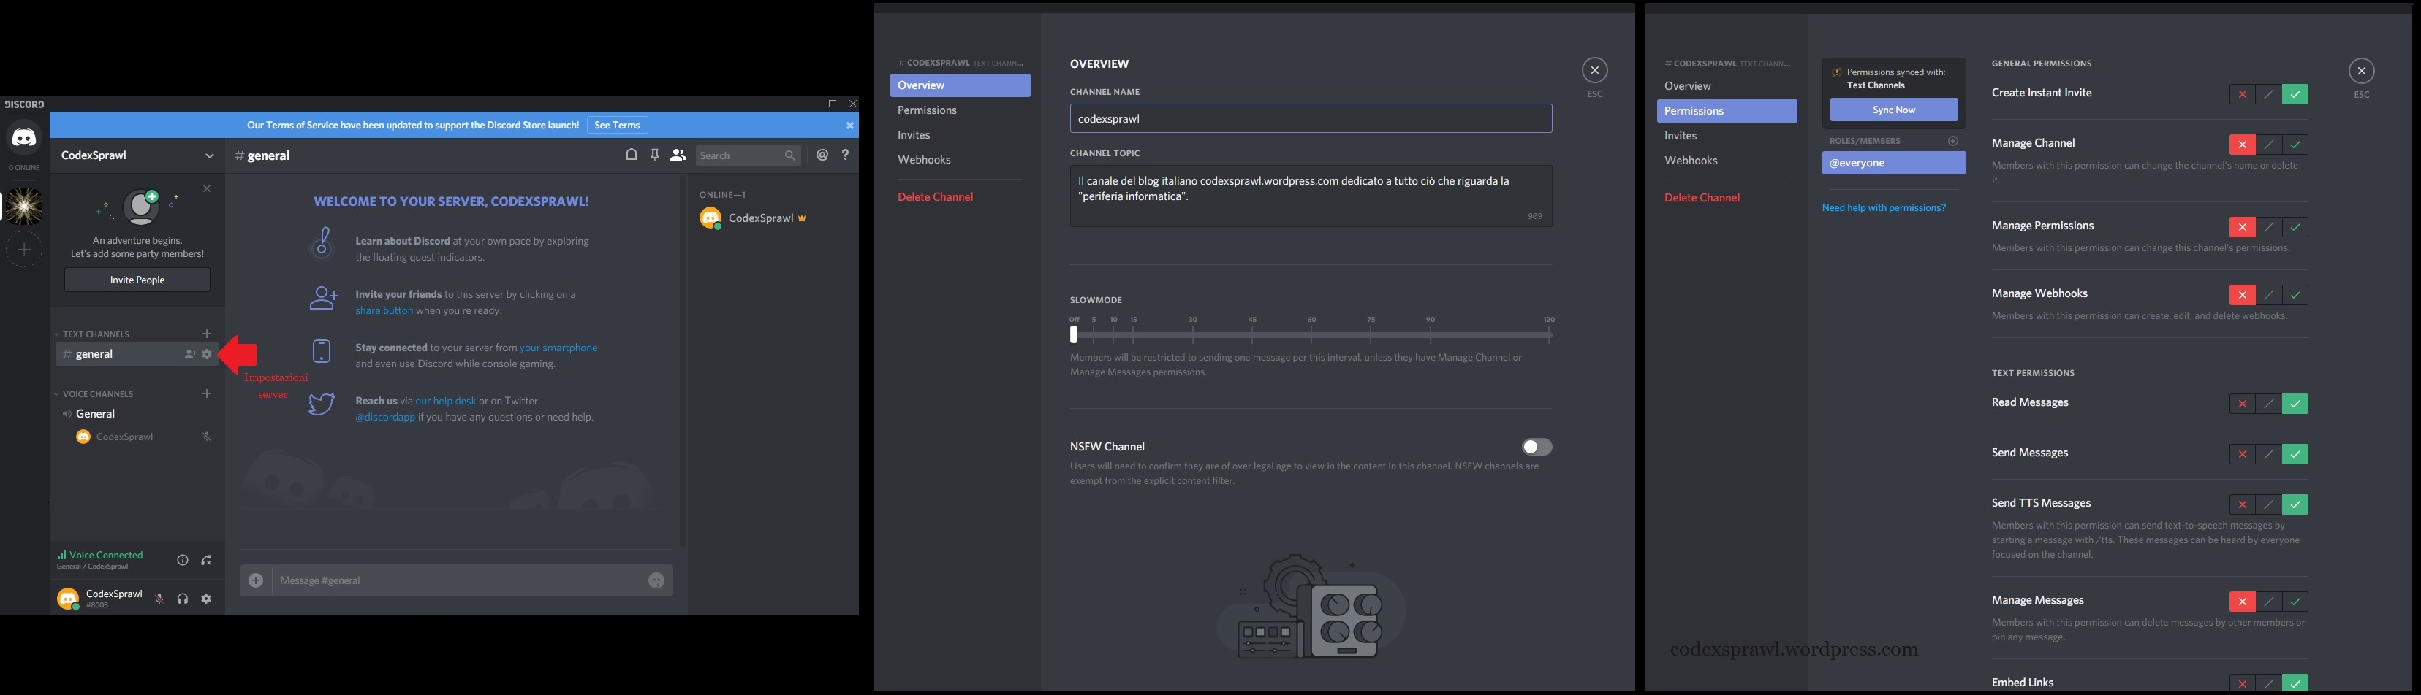The height and width of the screenshot is (695, 2421).
Task: Open Webhooks tab in permissions panel
Action: click(x=1727, y=161)
